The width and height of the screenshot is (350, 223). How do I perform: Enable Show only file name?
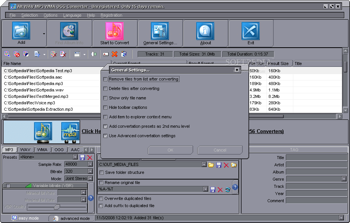(105, 98)
